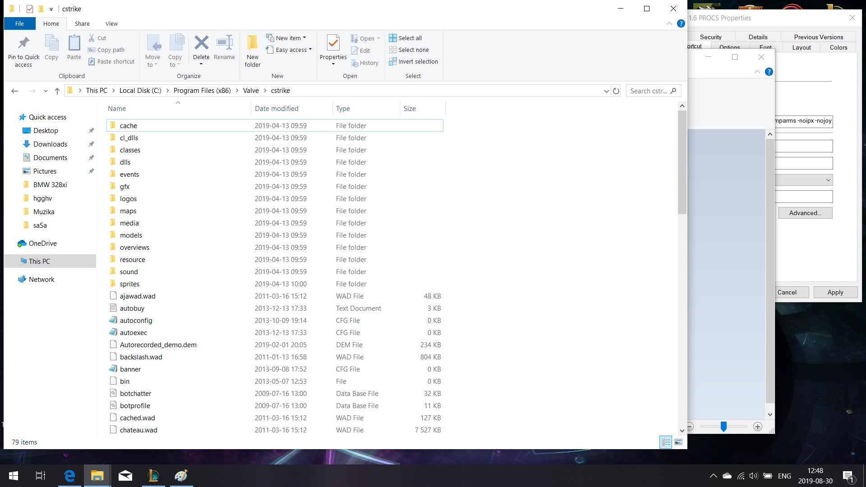Go back with the left arrow
Image resolution: width=866 pixels, height=487 pixels.
pyautogui.click(x=14, y=91)
